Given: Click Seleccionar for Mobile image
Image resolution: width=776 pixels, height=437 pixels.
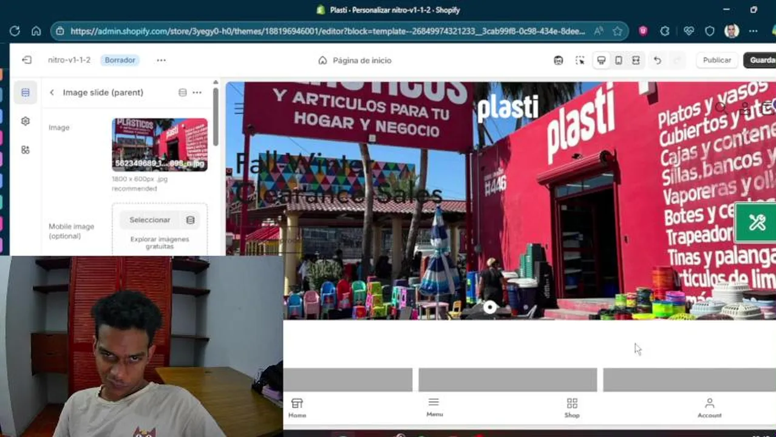Looking at the screenshot, I should pyautogui.click(x=150, y=220).
